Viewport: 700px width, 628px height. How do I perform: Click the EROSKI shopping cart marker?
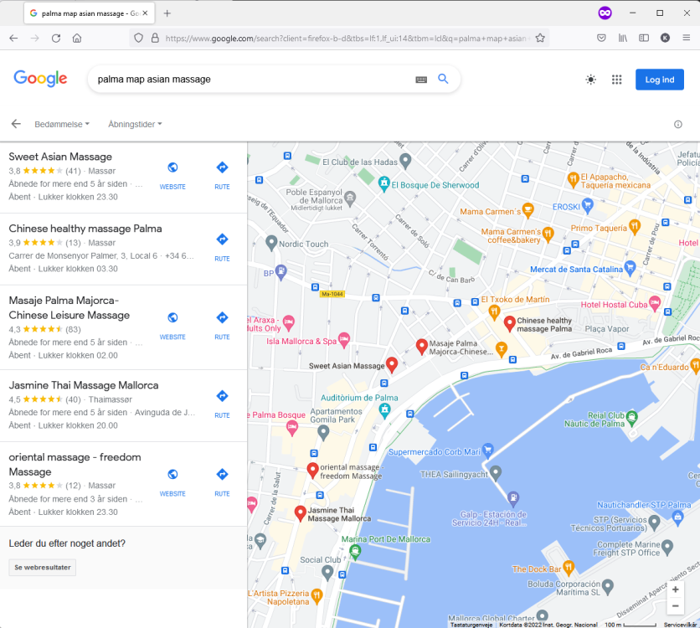[x=588, y=206]
